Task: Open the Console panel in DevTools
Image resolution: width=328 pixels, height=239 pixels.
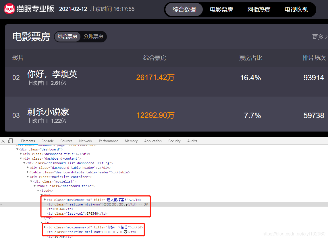Action: point(47,141)
